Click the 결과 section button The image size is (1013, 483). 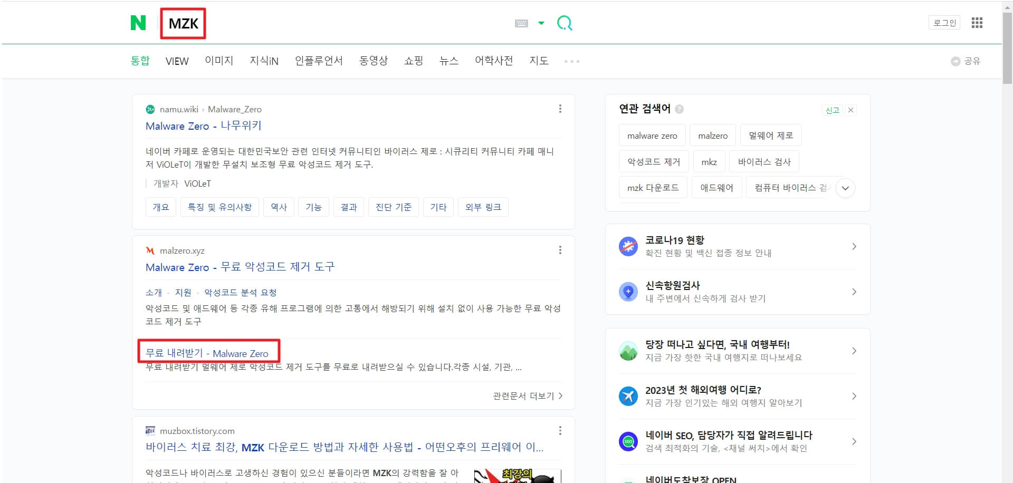pos(349,207)
